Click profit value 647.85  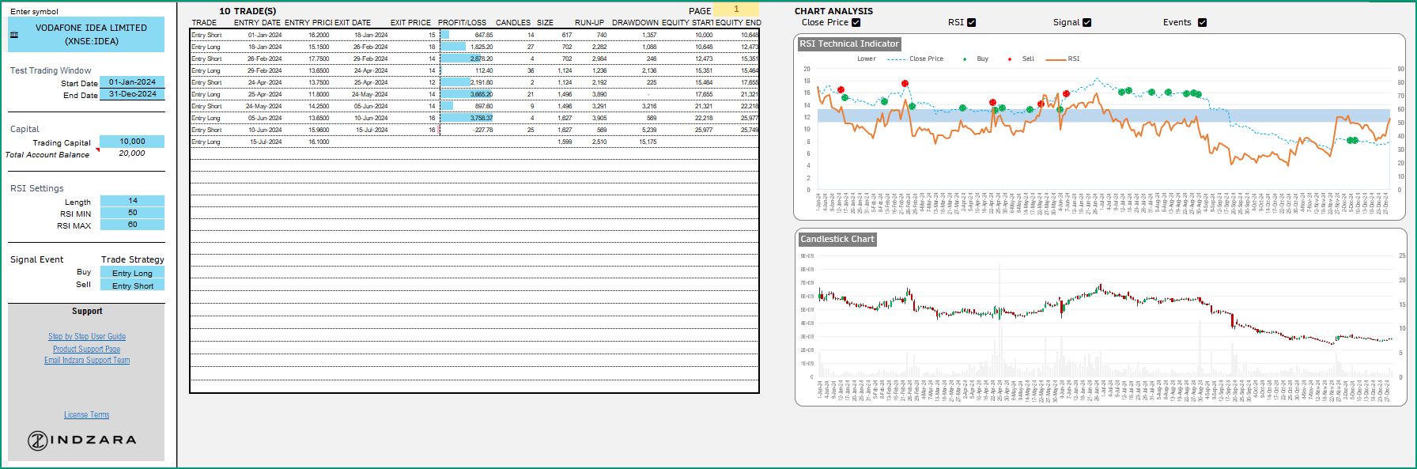(x=483, y=35)
